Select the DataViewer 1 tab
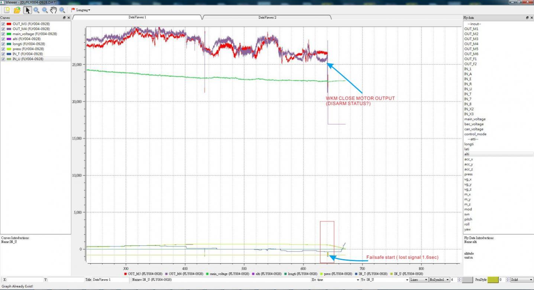This screenshot has height=290, width=534. 137,17
